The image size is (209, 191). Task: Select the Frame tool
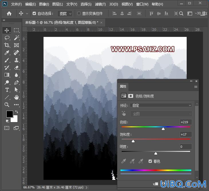(16, 45)
